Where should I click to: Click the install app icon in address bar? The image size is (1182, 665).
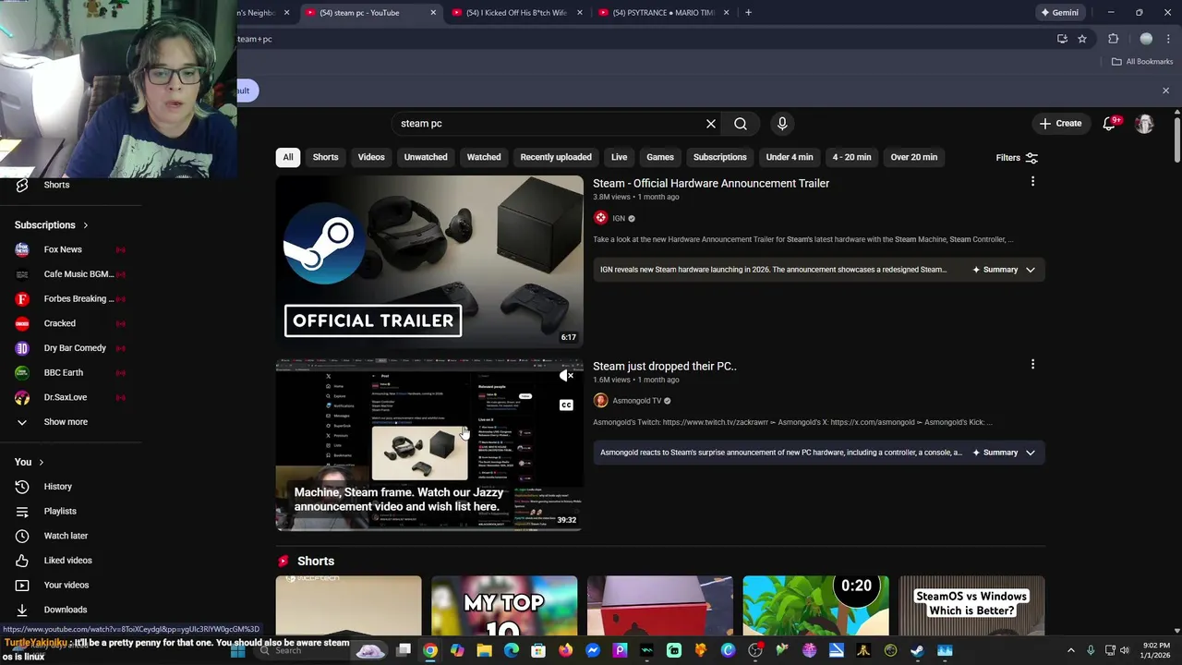point(1062,39)
